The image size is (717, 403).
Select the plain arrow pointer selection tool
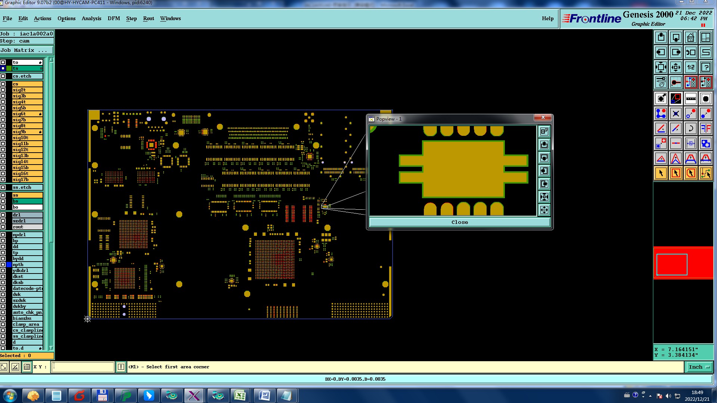click(661, 173)
